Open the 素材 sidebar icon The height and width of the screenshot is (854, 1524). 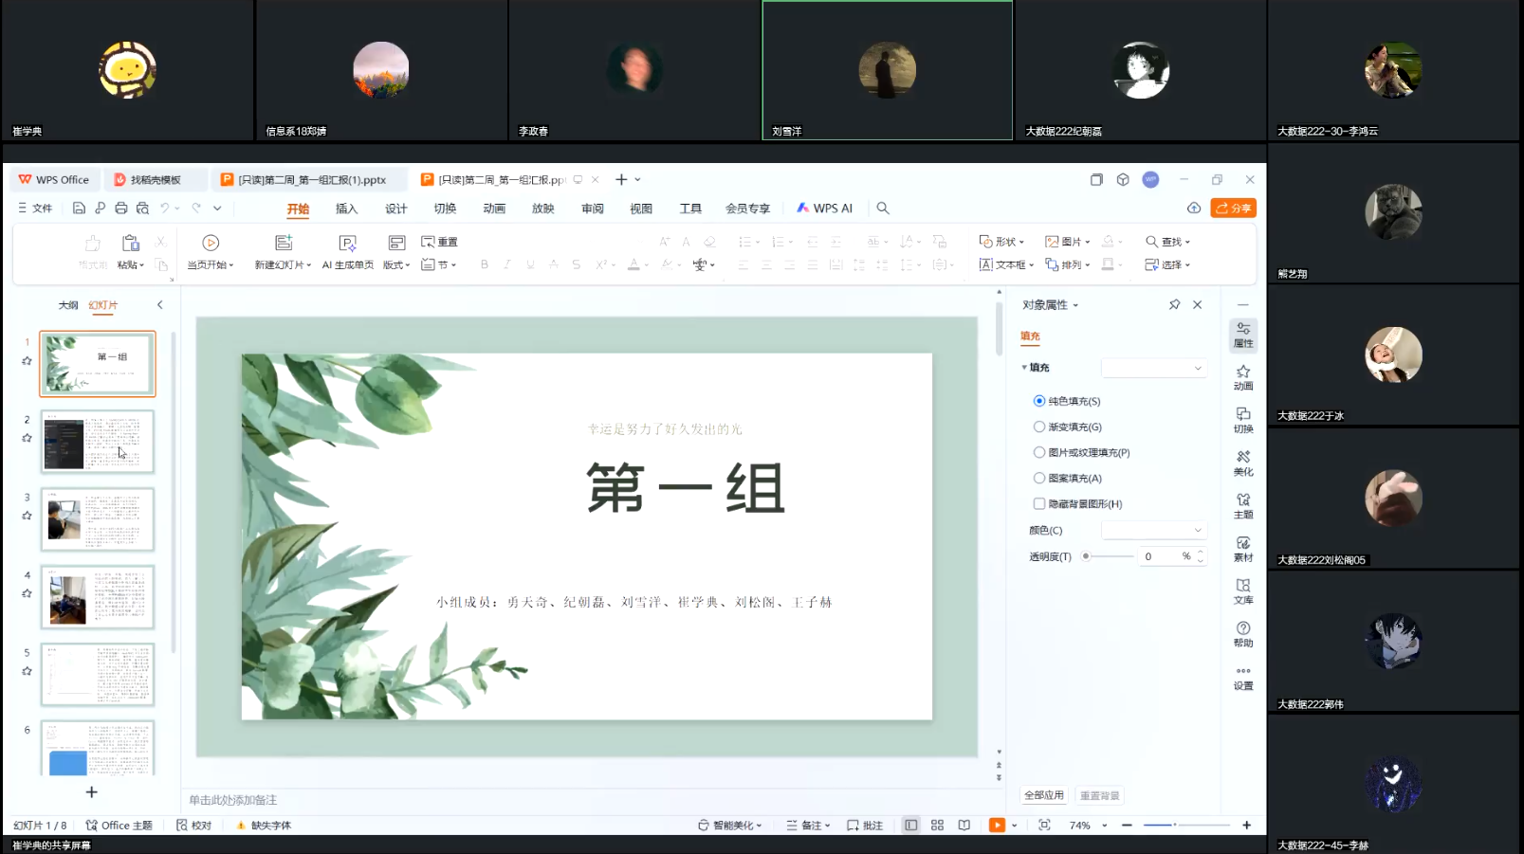(1242, 549)
